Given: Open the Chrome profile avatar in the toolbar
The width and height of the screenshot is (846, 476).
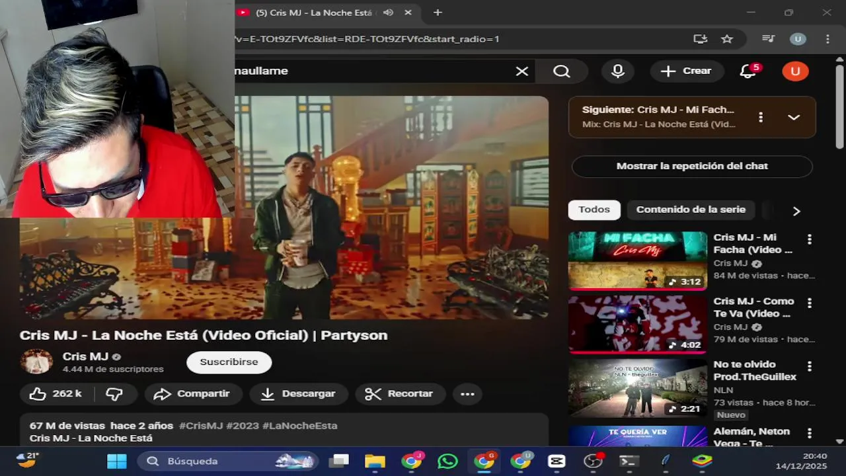Looking at the screenshot, I should (x=798, y=39).
